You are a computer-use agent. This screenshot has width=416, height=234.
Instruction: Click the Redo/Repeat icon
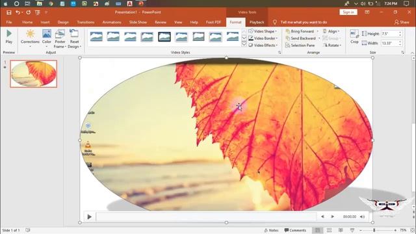(x=28, y=12)
